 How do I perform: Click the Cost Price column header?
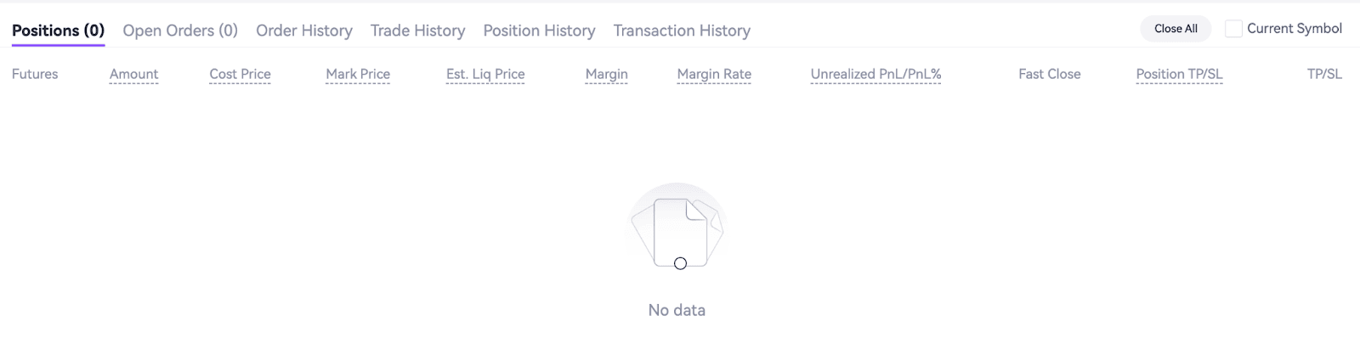pos(240,74)
